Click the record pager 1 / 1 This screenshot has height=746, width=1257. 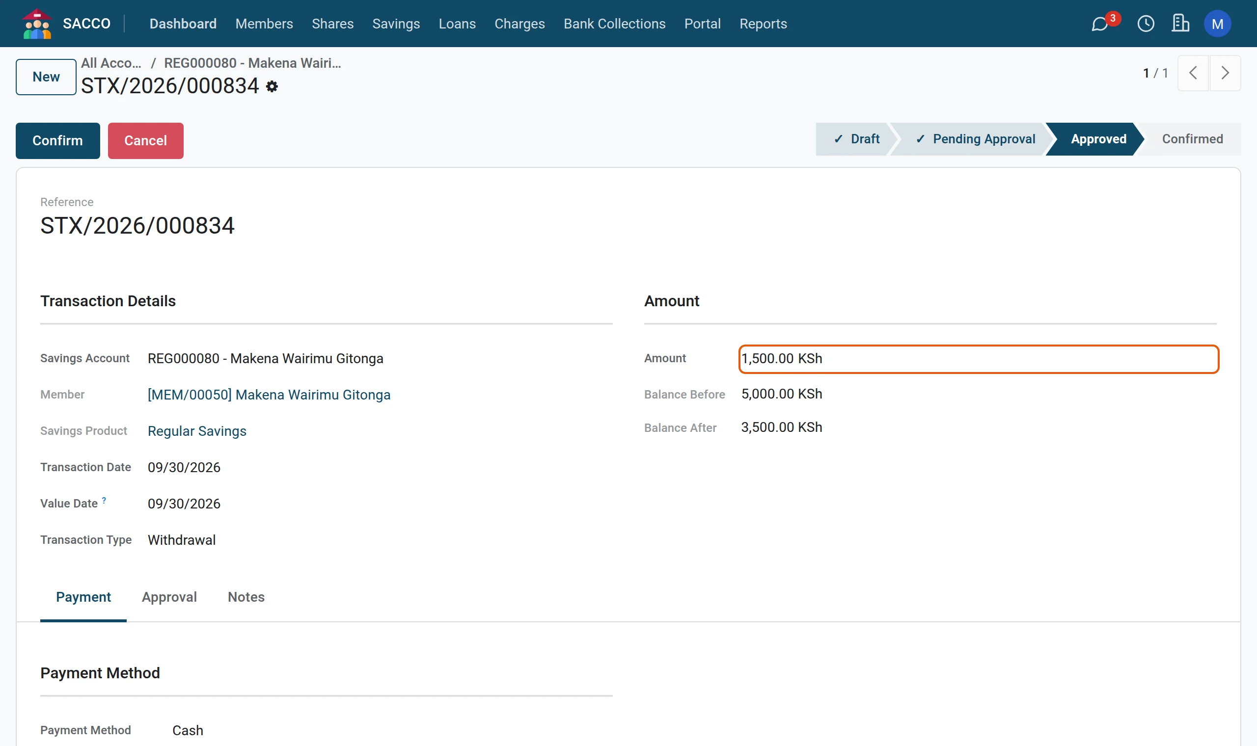pos(1155,74)
